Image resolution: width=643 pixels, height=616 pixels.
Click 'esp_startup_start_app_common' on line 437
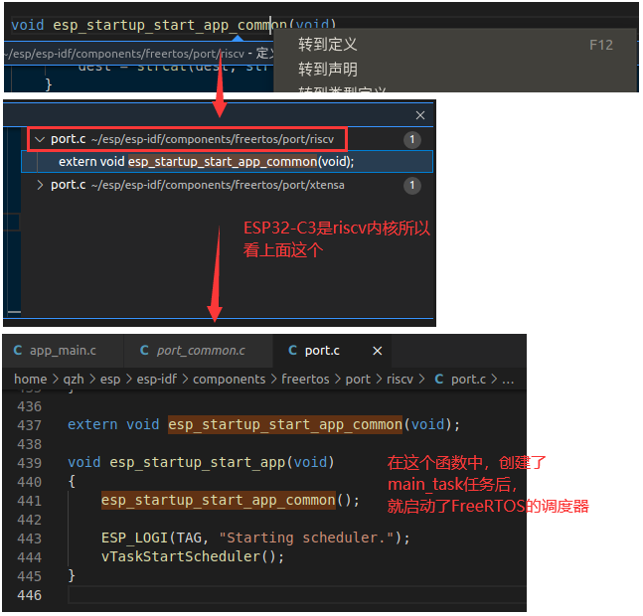click(x=285, y=424)
